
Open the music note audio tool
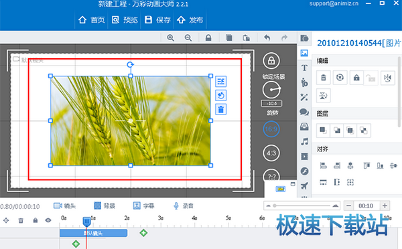tap(304, 141)
